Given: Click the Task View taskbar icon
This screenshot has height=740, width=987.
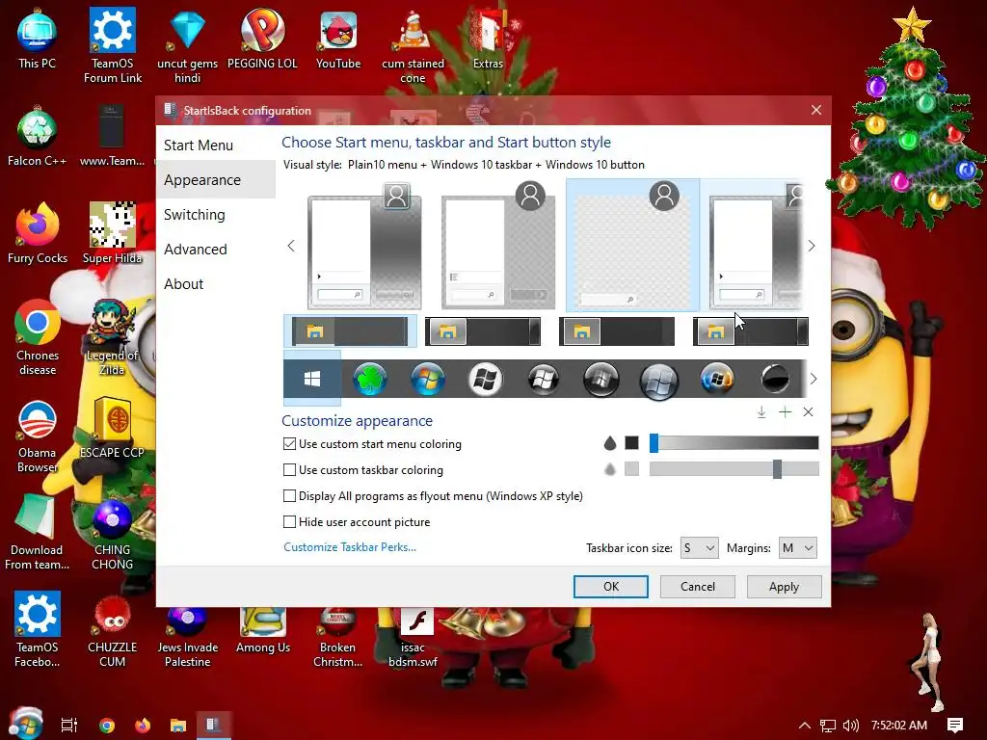Looking at the screenshot, I should pos(69,725).
